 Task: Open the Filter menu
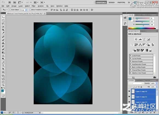[33, 6]
